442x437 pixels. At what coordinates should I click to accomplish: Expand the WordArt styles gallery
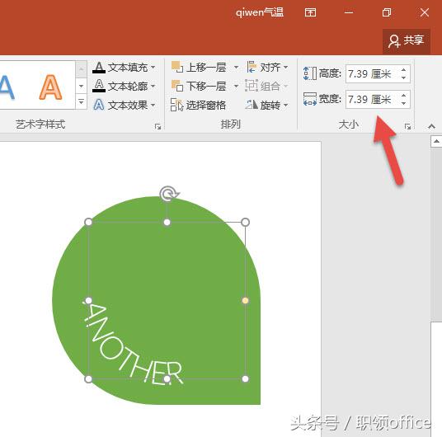[81, 101]
